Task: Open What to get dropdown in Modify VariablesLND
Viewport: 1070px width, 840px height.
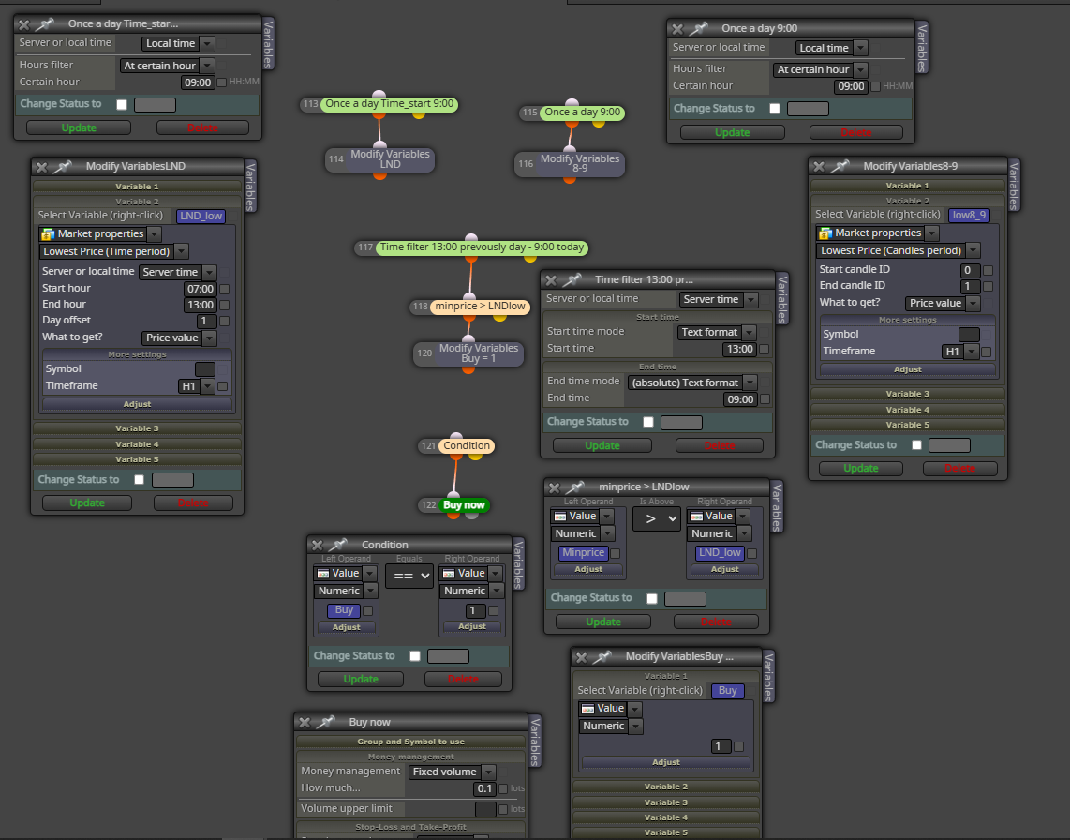Action: [x=180, y=338]
